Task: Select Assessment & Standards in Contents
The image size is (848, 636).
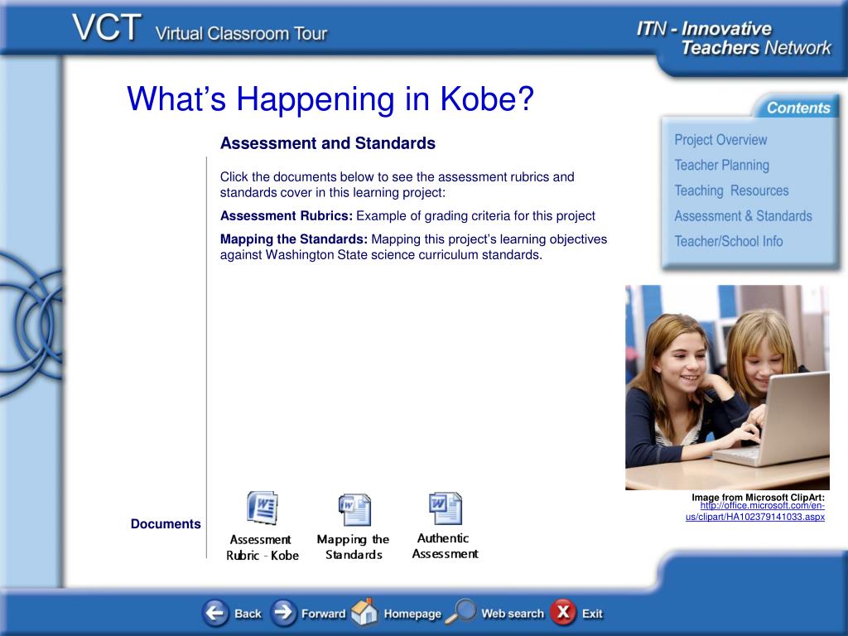Action: click(743, 216)
